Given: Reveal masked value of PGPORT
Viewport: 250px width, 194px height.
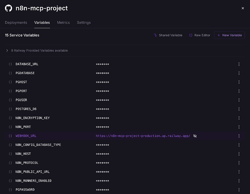Looking at the screenshot, I should pyautogui.click(x=102, y=91).
